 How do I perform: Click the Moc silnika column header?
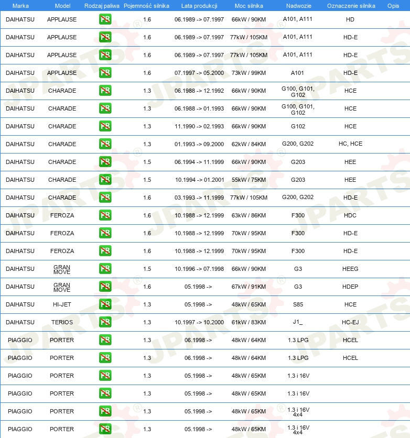(x=249, y=6)
